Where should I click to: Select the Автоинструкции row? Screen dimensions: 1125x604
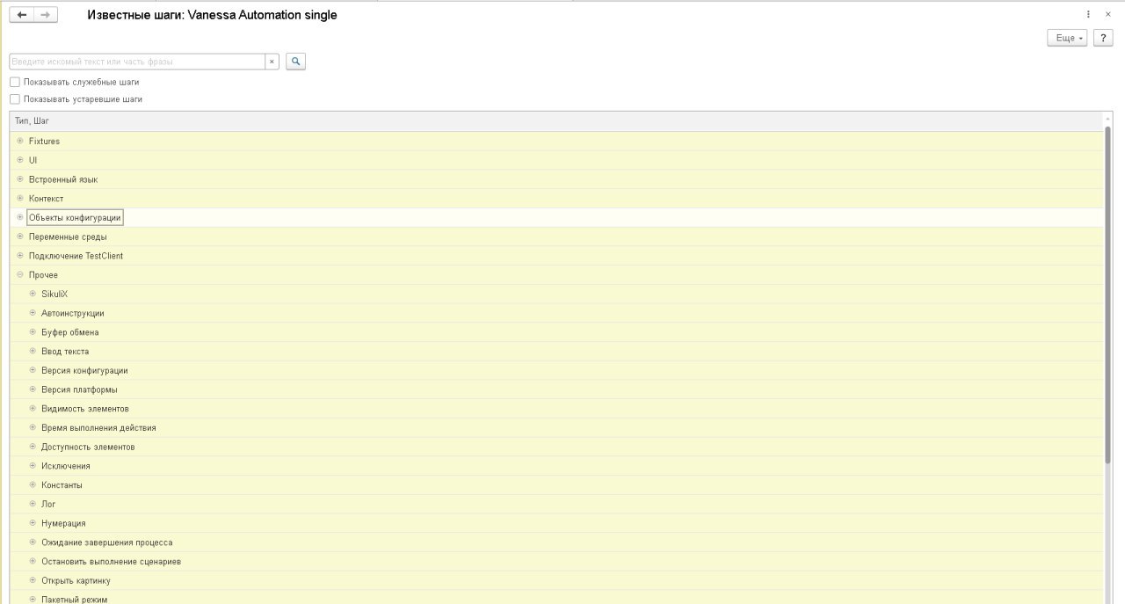556,313
